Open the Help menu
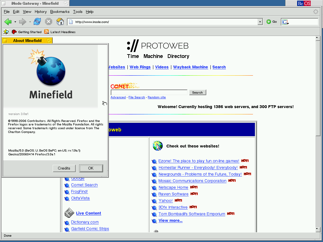The width and height of the screenshot is (323, 242). point(90,12)
